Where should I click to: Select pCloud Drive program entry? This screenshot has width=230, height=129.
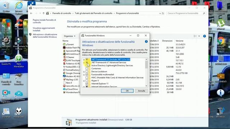[x=70, y=89]
